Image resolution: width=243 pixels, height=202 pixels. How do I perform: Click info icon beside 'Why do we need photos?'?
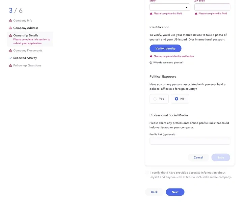pyautogui.click(x=151, y=63)
